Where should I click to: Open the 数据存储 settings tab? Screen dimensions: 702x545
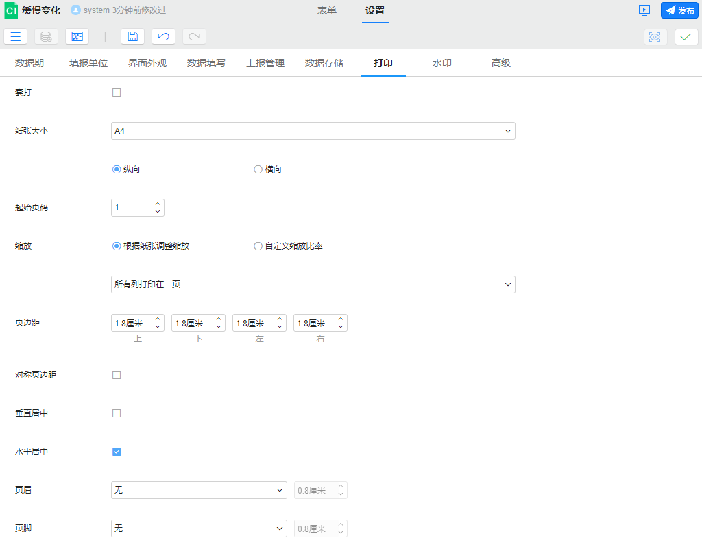pos(324,63)
